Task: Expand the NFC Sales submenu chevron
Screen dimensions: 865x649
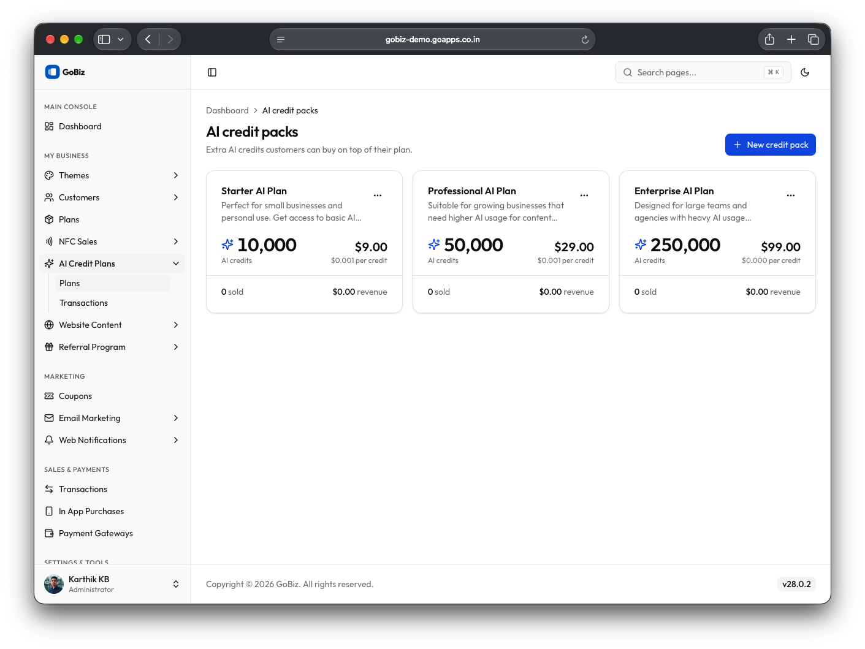Action: coord(176,241)
